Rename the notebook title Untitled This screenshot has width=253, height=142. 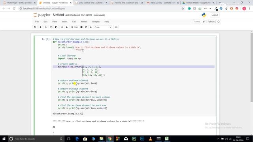click(x=59, y=15)
